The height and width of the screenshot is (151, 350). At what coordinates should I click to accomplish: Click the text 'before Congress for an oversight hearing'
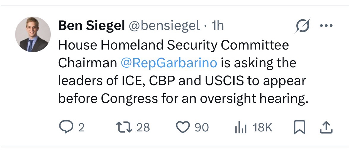point(182,98)
